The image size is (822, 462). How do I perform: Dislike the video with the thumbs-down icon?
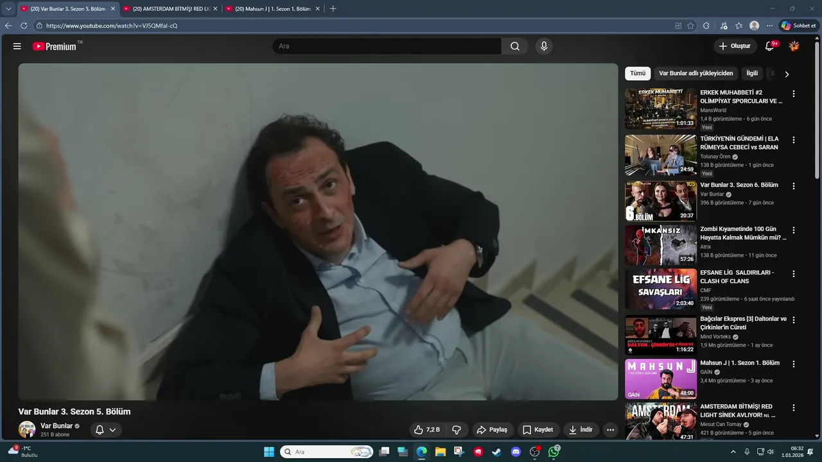tap(457, 430)
